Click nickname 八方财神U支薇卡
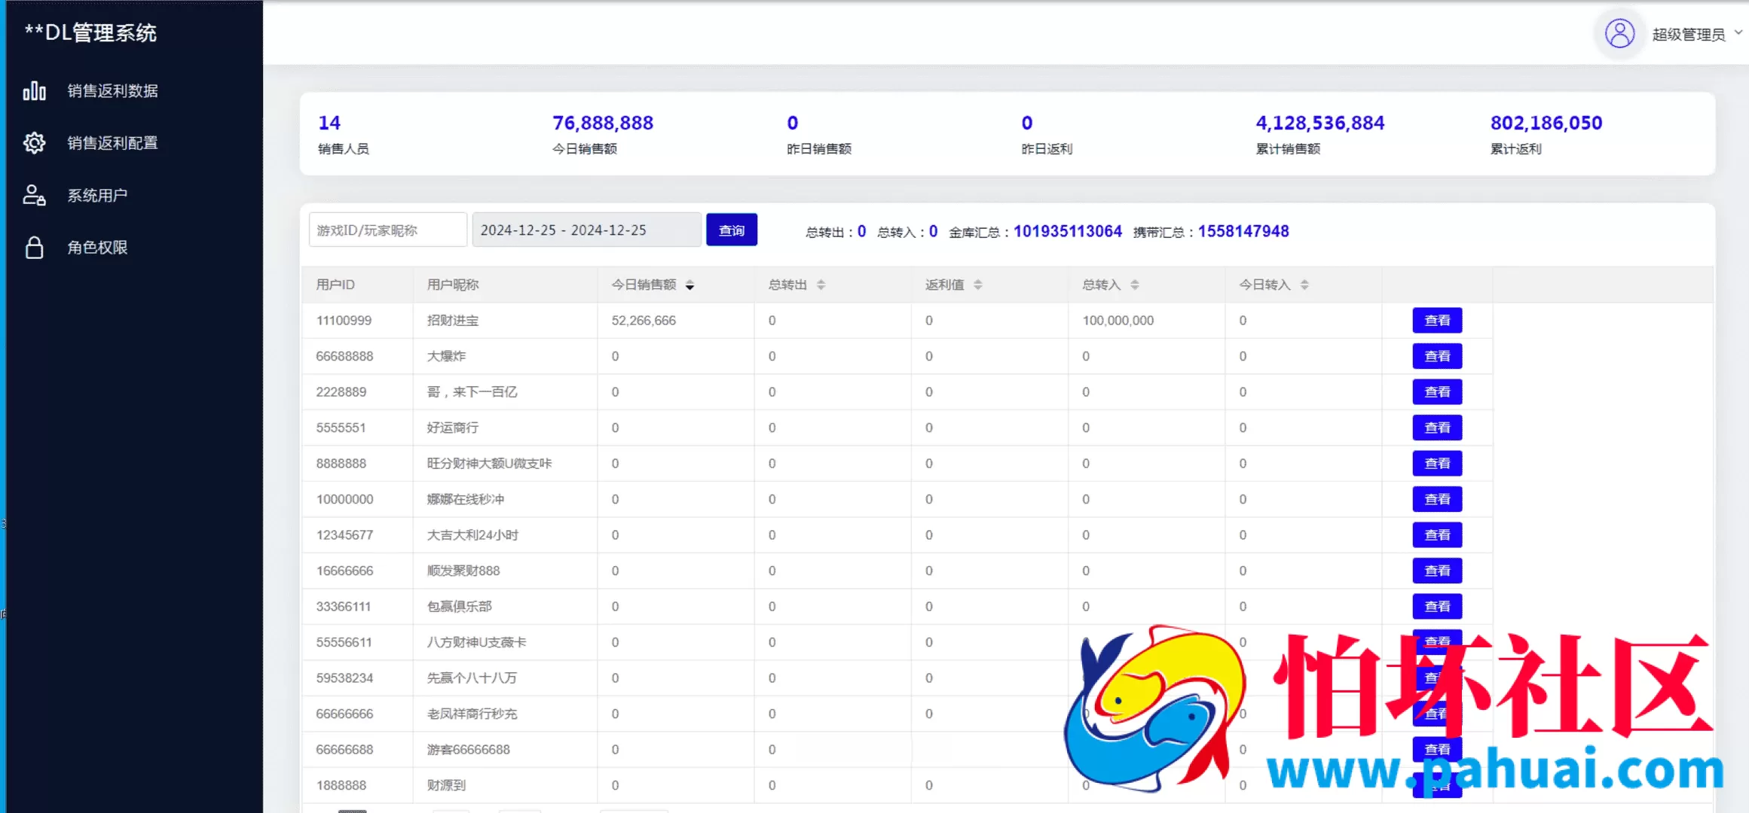Screen dimensions: 1749x813 476,642
